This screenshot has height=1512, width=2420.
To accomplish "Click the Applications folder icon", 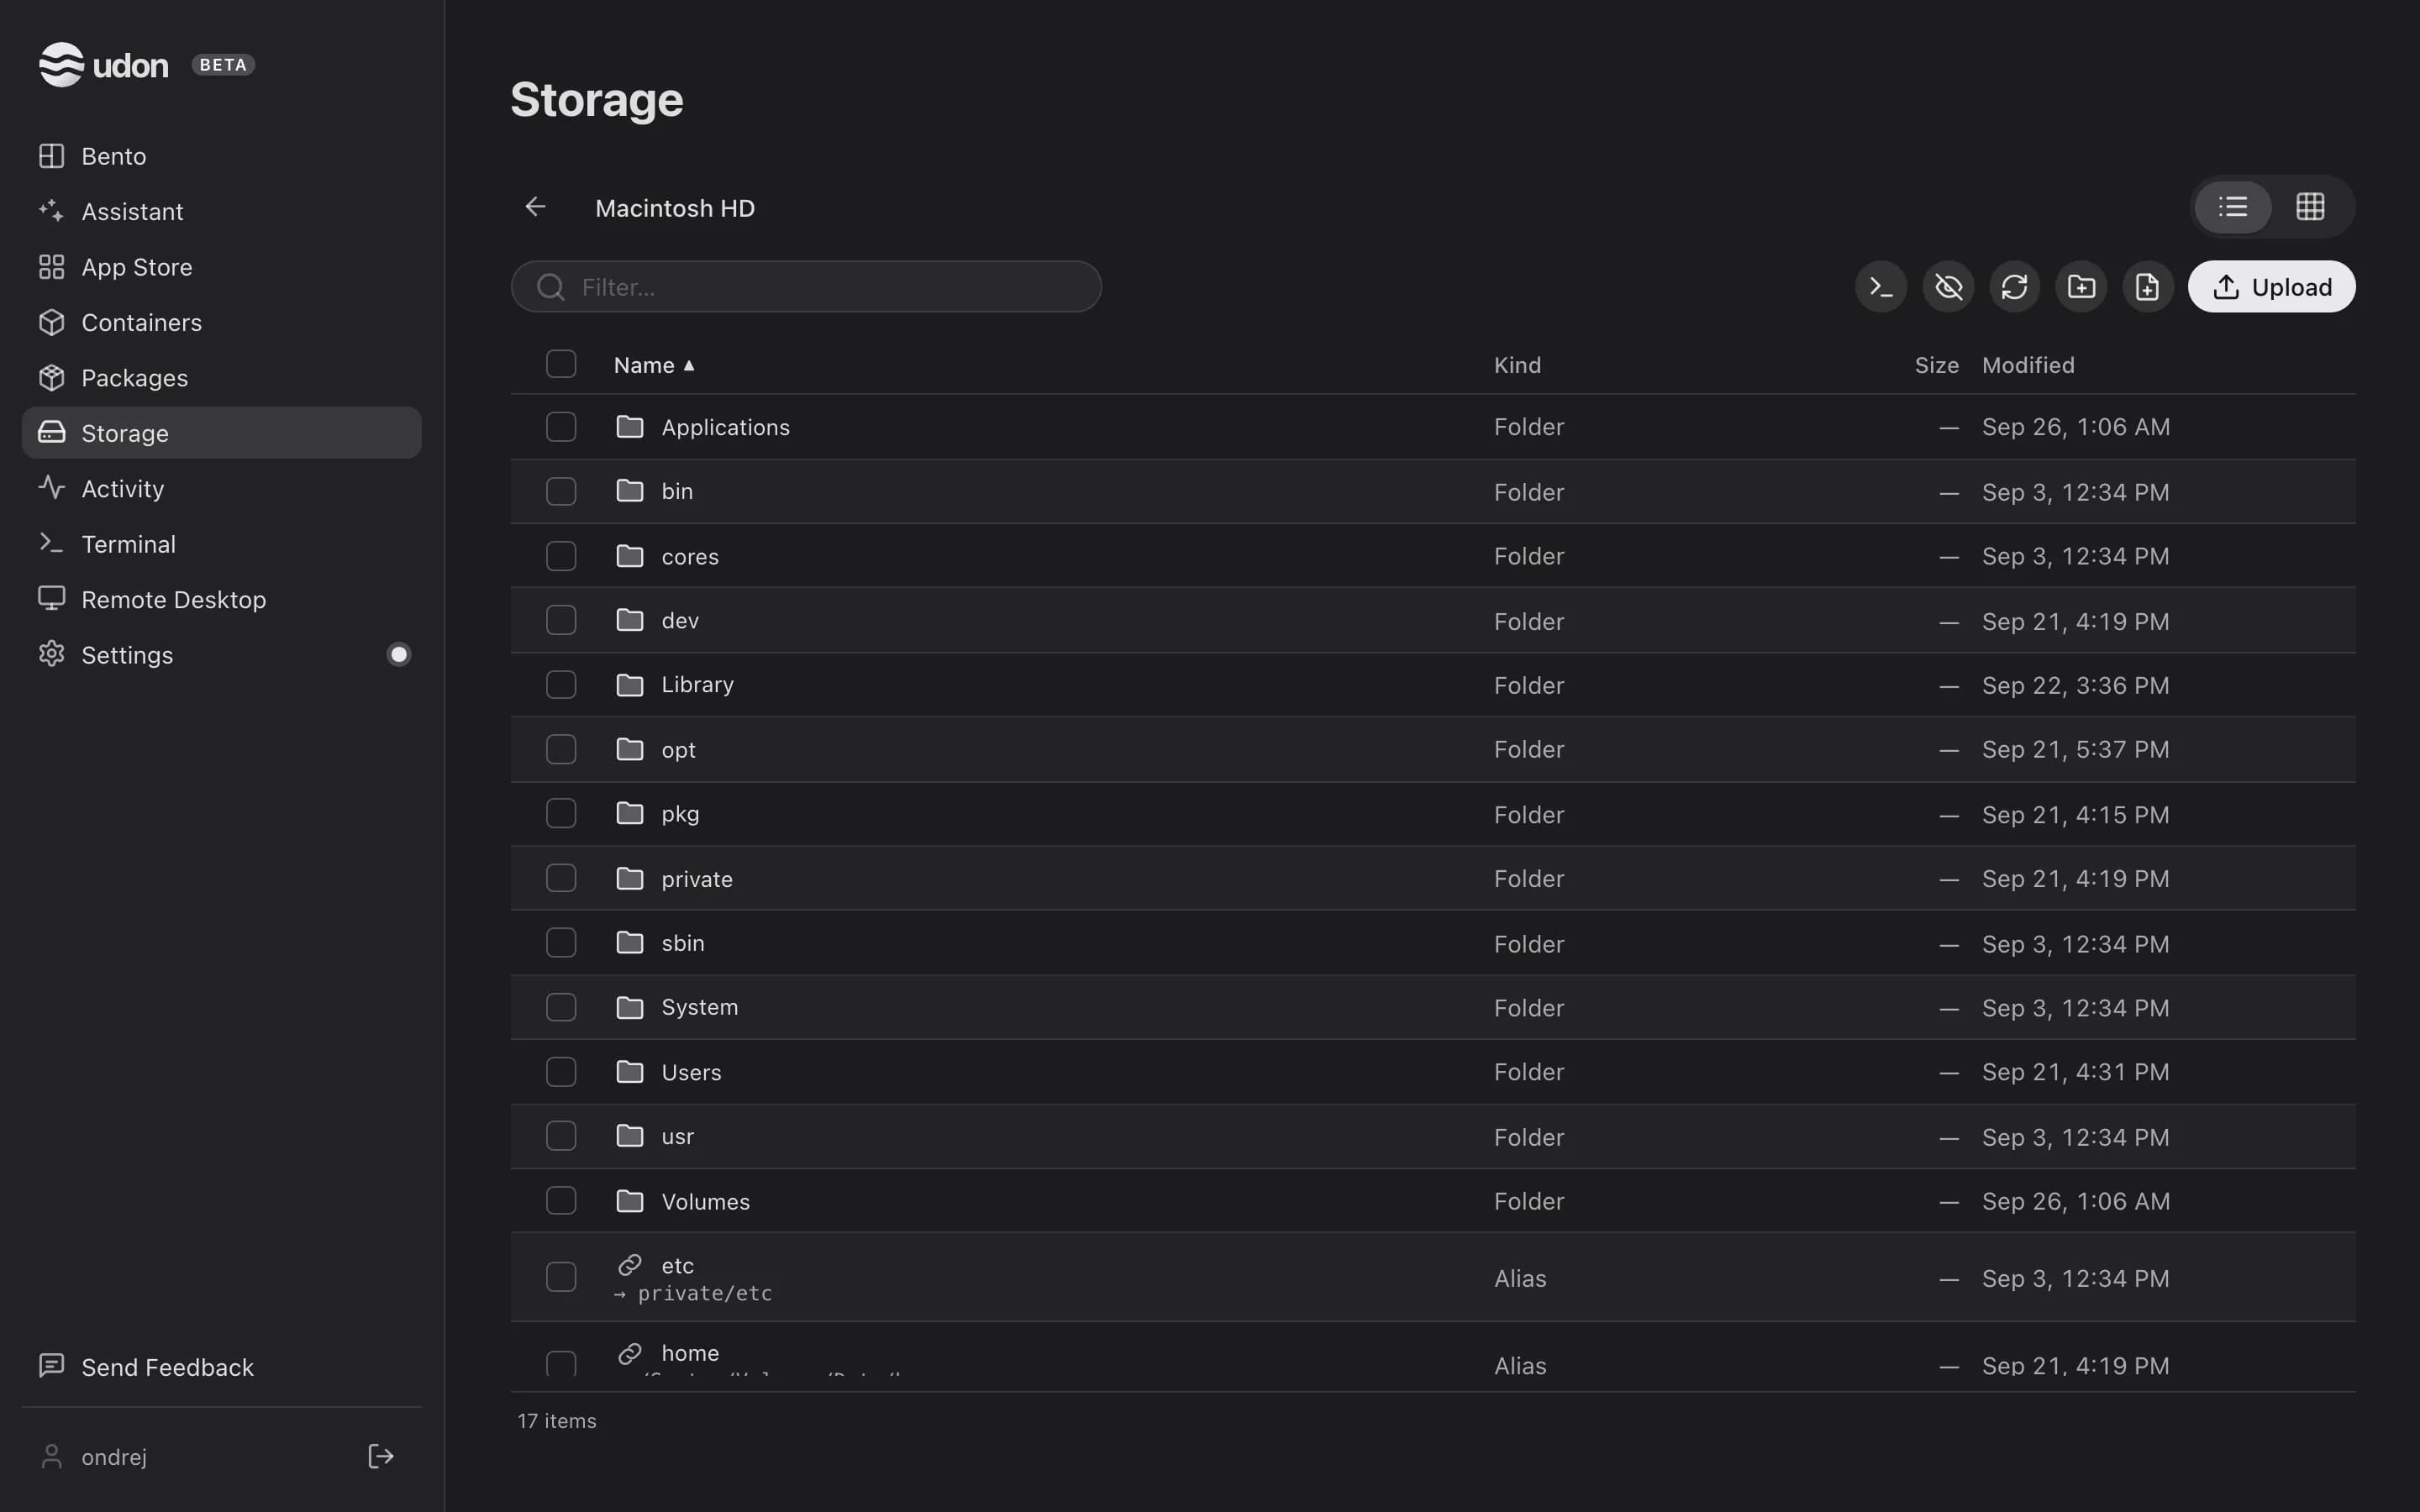I will point(630,427).
